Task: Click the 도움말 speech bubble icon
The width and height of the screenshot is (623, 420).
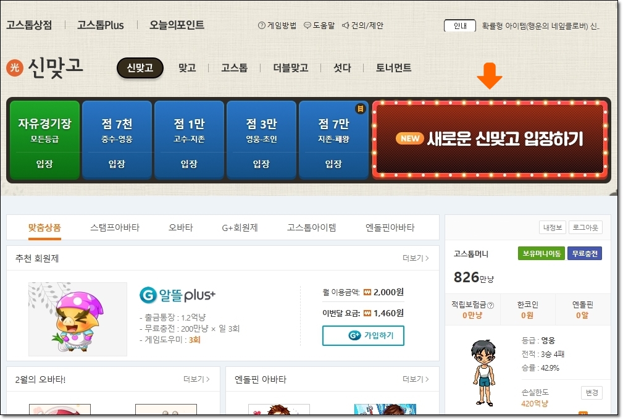Action: 307,25
